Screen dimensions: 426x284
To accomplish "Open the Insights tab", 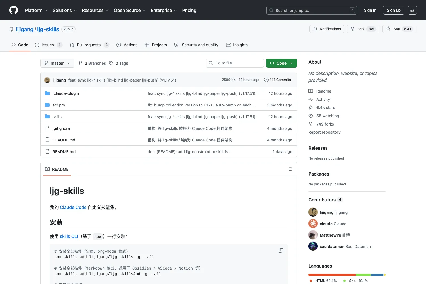I will [237, 45].
